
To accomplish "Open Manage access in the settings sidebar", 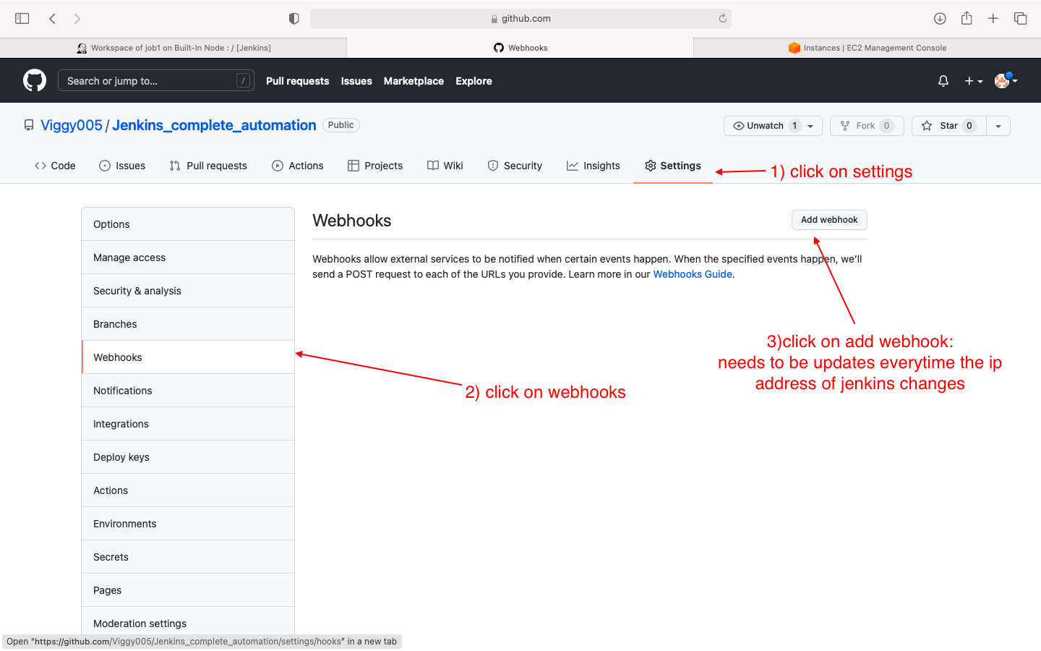I will pos(188,258).
